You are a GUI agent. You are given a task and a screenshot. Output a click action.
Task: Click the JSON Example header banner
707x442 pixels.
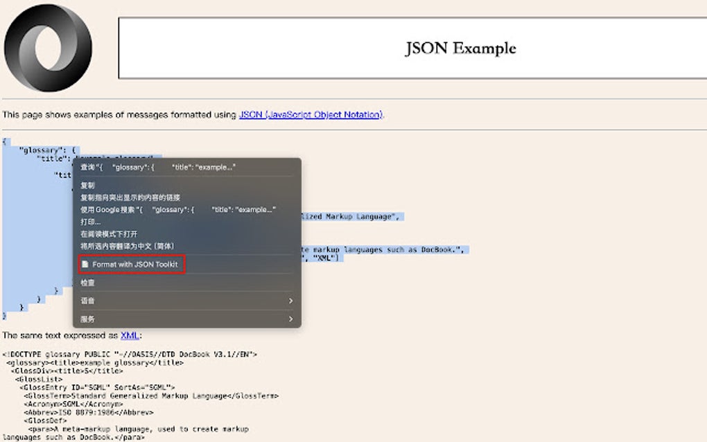click(460, 48)
